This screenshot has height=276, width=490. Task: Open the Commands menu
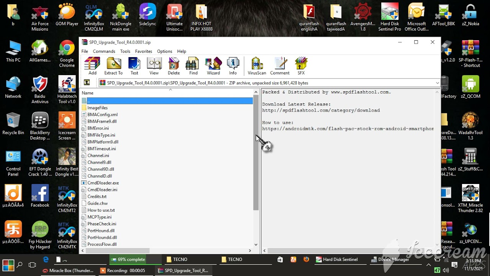104,51
